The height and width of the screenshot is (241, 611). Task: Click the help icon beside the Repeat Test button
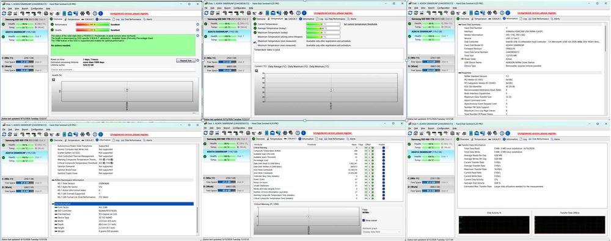pyautogui.click(x=197, y=61)
